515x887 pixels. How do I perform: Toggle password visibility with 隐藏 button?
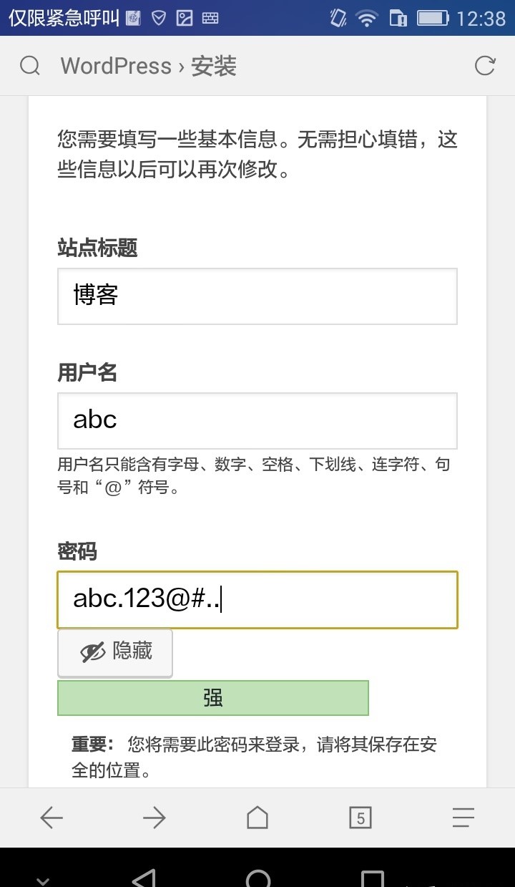pos(115,652)
